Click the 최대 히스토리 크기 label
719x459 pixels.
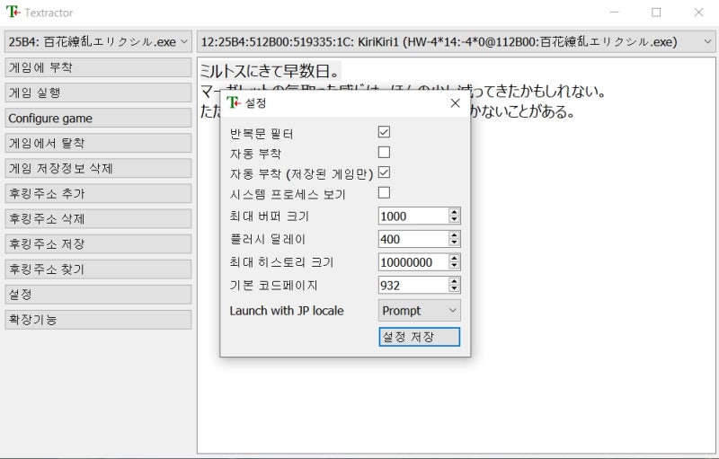click(281, 262)
